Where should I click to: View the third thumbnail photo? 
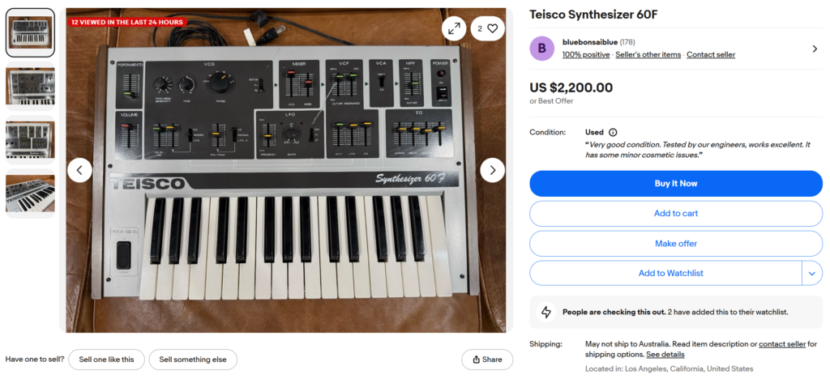[x=31, y=141]
